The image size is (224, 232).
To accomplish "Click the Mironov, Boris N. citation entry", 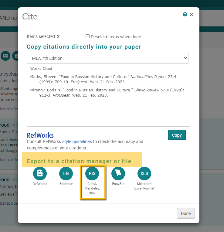I will 107,93.
